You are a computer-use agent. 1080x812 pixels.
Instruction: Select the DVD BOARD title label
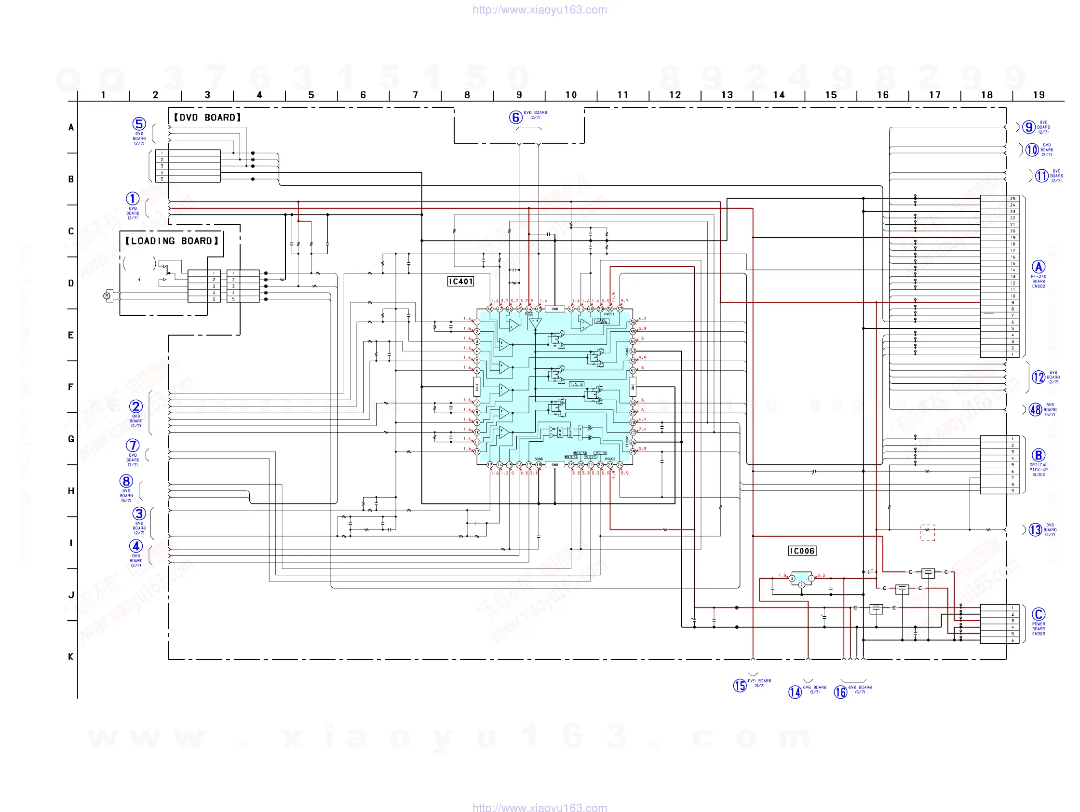207,118
